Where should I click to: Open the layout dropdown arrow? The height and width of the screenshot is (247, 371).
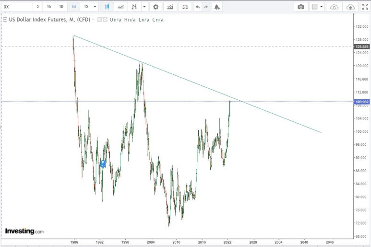(322, 7)
